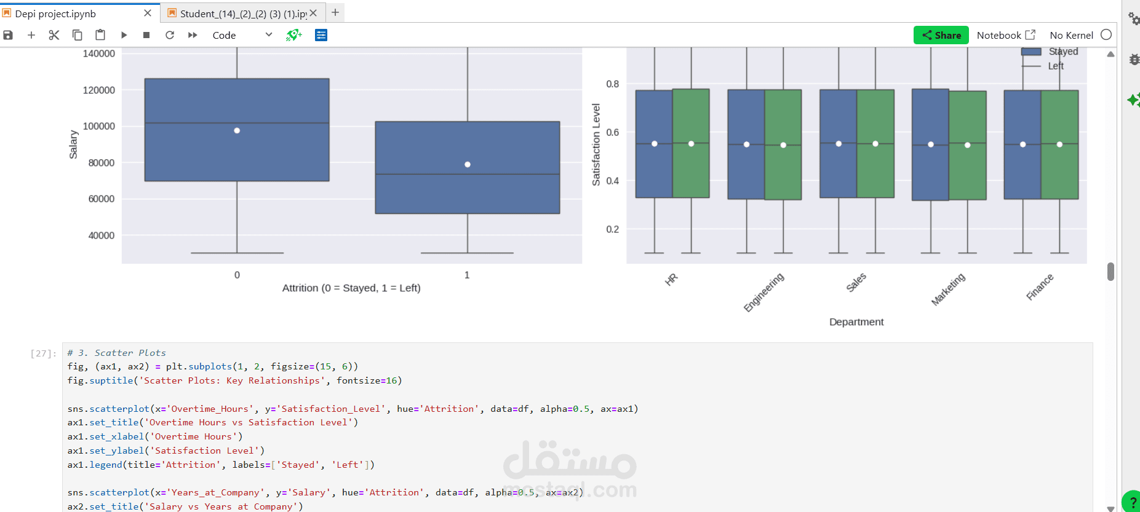Image resolution: width=1140 pixels, height=512 pixels.
Task: Click the green rocket icon in toolbar
Action: pos(294,35)
